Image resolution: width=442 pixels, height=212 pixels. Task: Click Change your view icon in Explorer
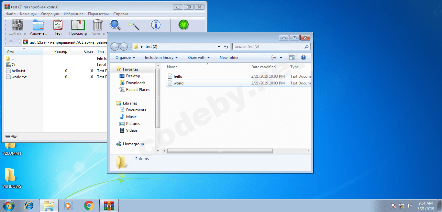274,58
